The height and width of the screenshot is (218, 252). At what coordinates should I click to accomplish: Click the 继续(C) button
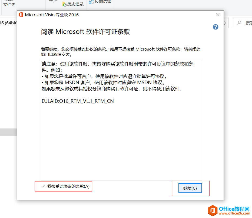190,188
